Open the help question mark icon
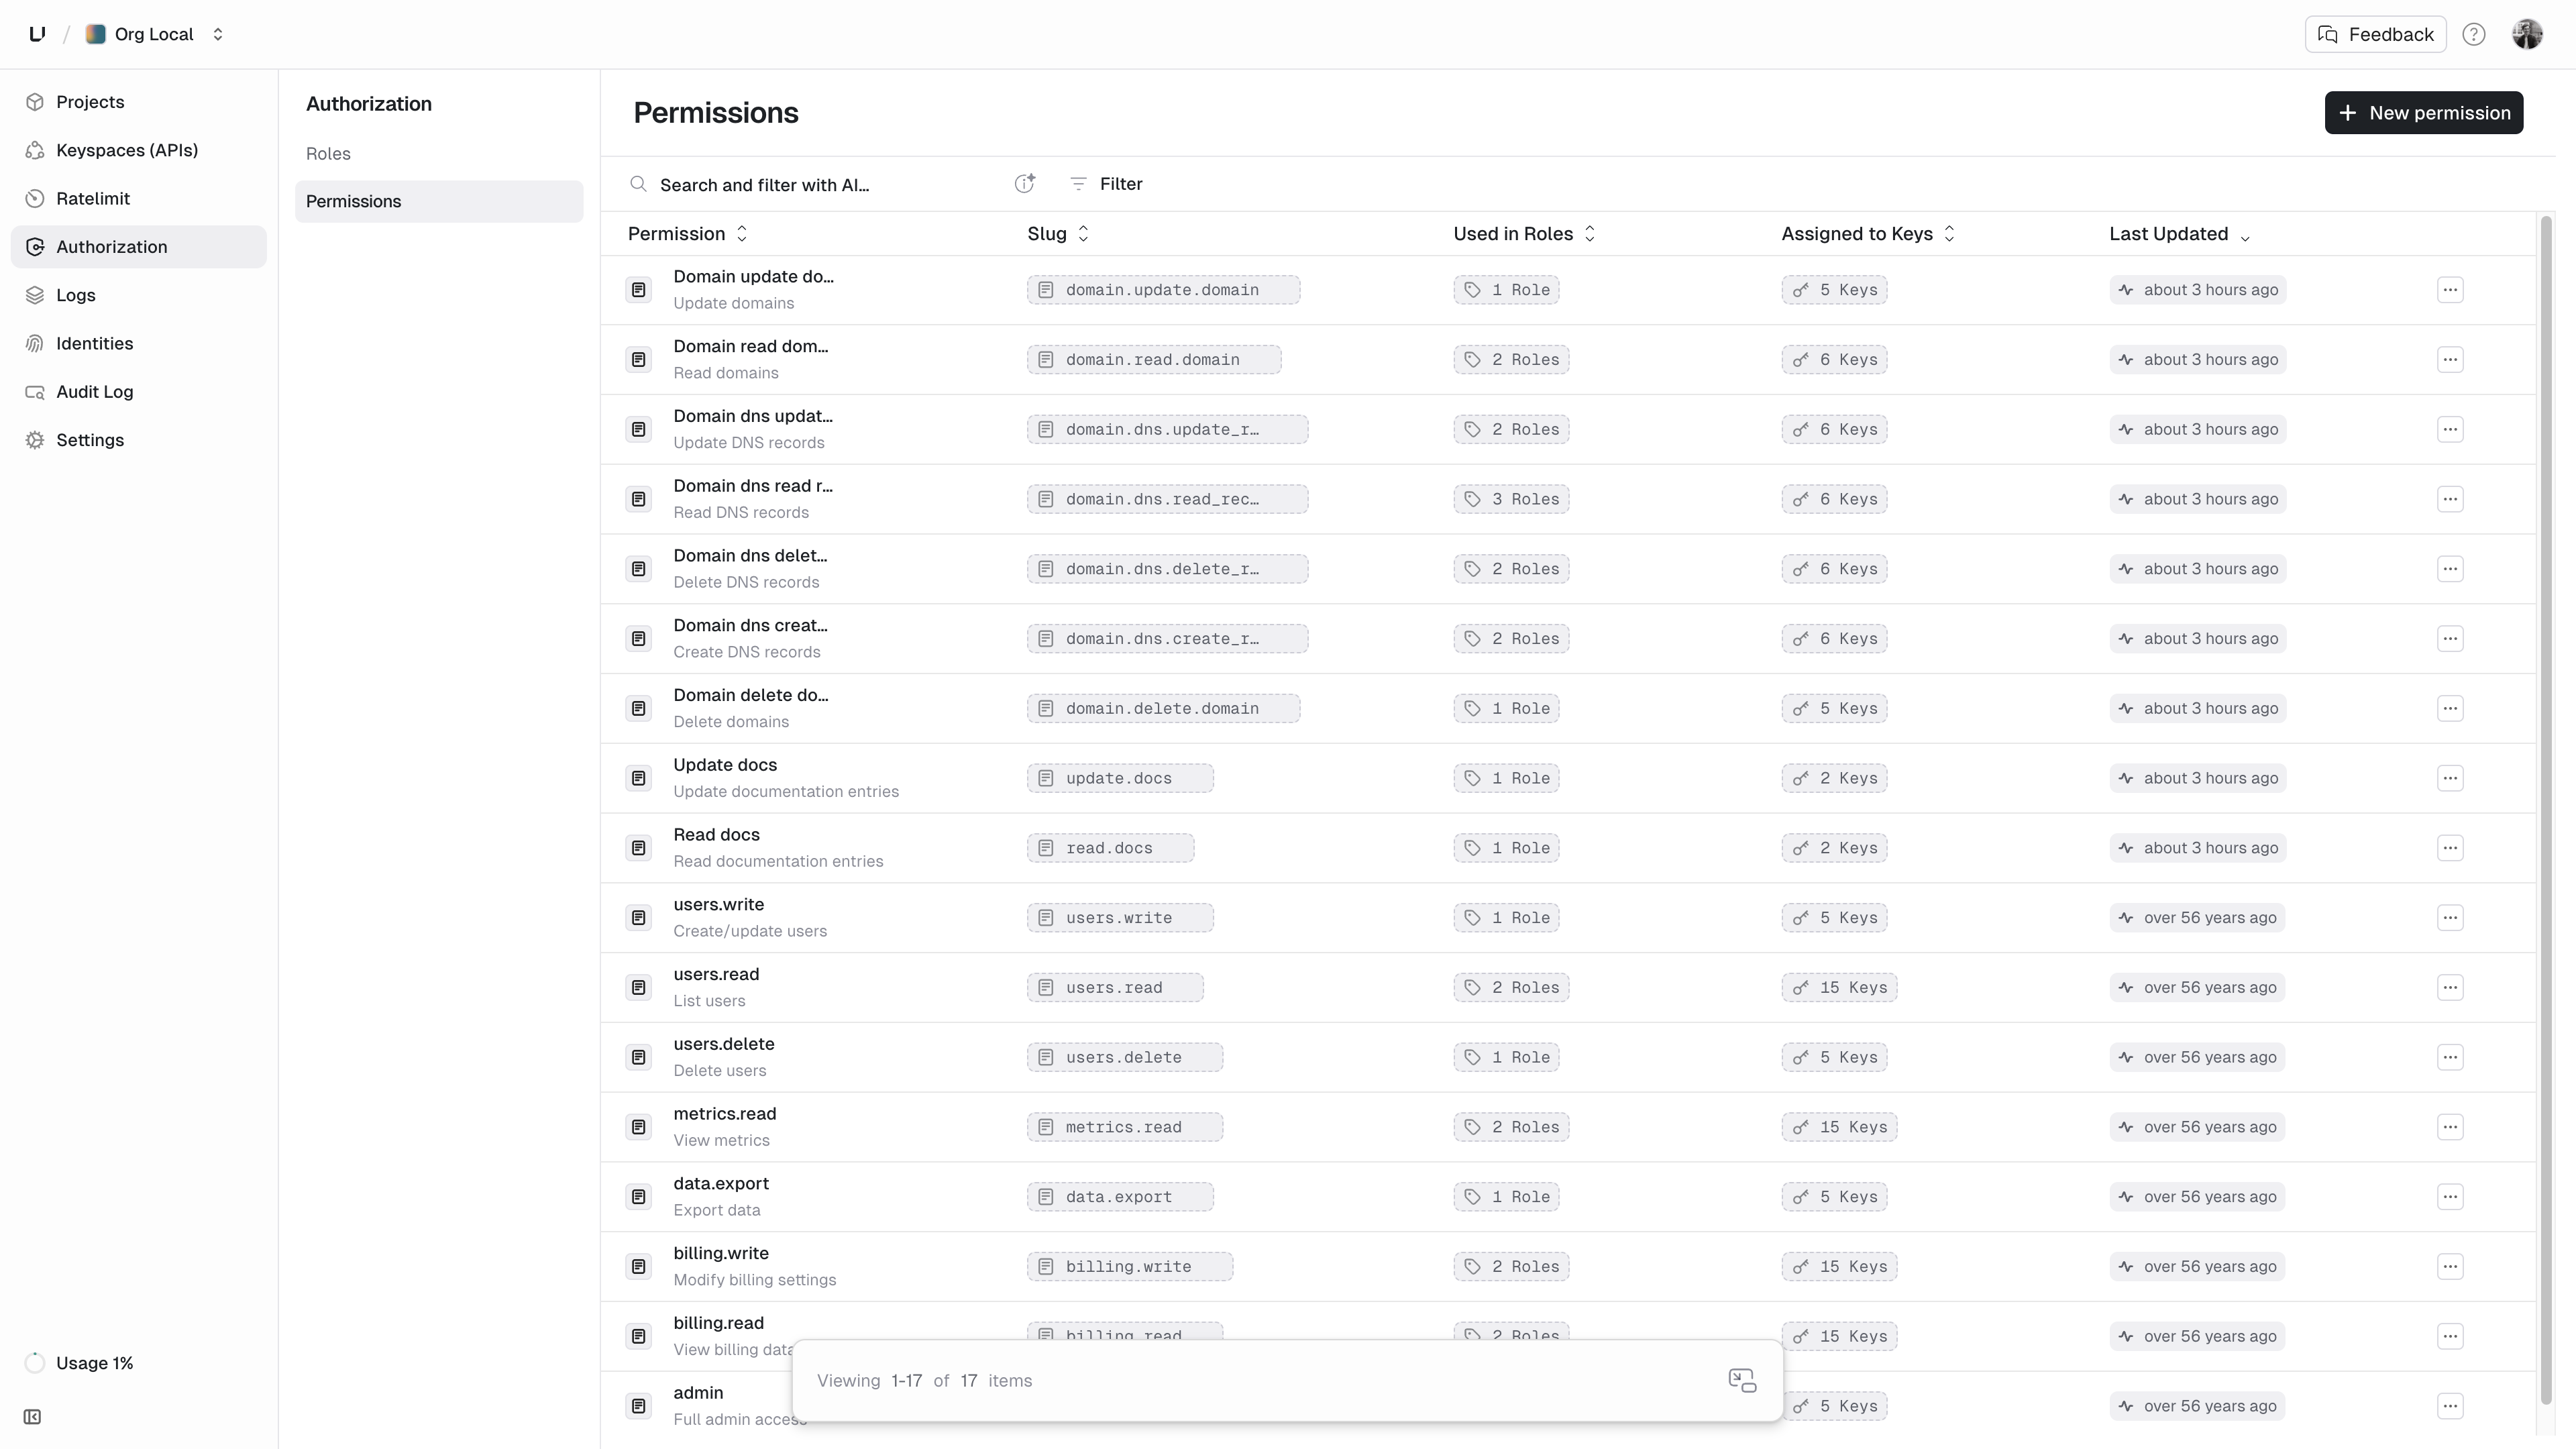The image size is (2576, 1449). [x=2474, y=34]
